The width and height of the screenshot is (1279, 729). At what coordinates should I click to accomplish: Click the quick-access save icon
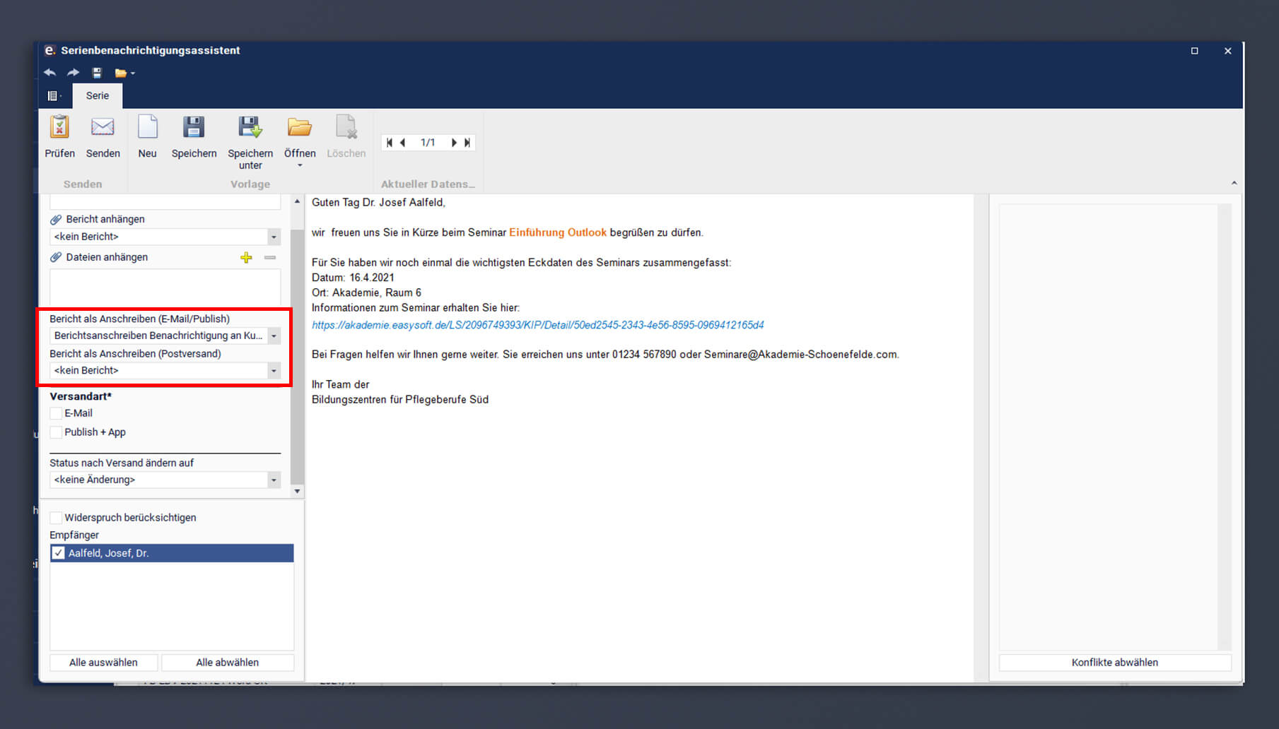(98, 73)
